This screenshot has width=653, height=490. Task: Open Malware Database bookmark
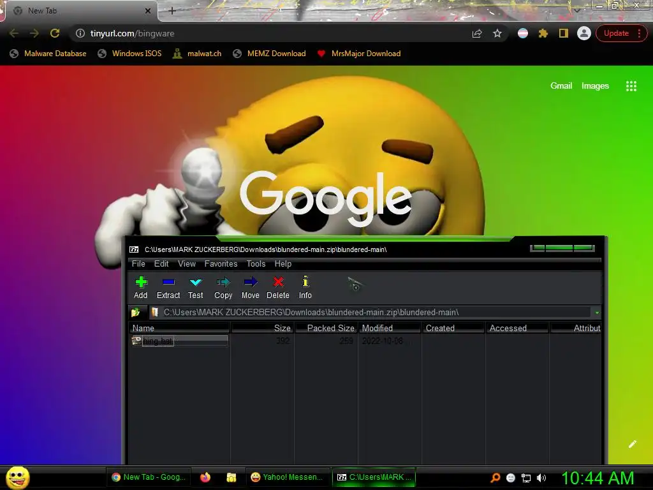click(x=48, y=54)
